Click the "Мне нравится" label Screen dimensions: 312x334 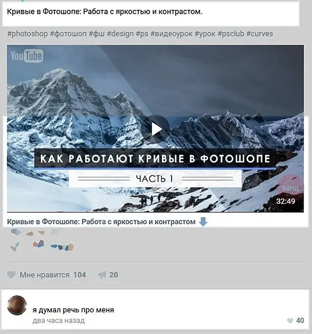click(x=45, y=275)
